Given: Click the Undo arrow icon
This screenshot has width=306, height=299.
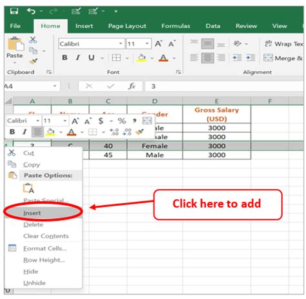Looking at the screenshot, I should point(31,11).
